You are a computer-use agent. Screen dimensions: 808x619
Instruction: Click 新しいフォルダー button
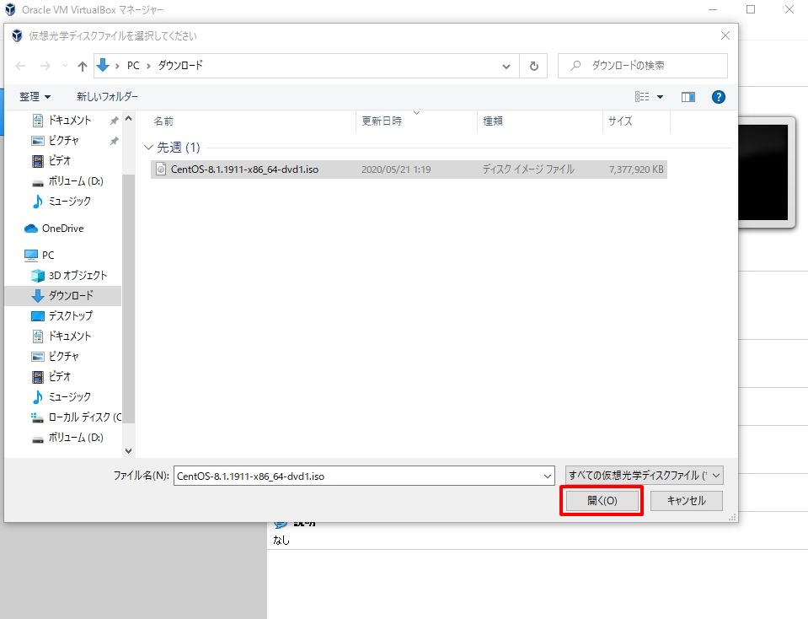107,96
